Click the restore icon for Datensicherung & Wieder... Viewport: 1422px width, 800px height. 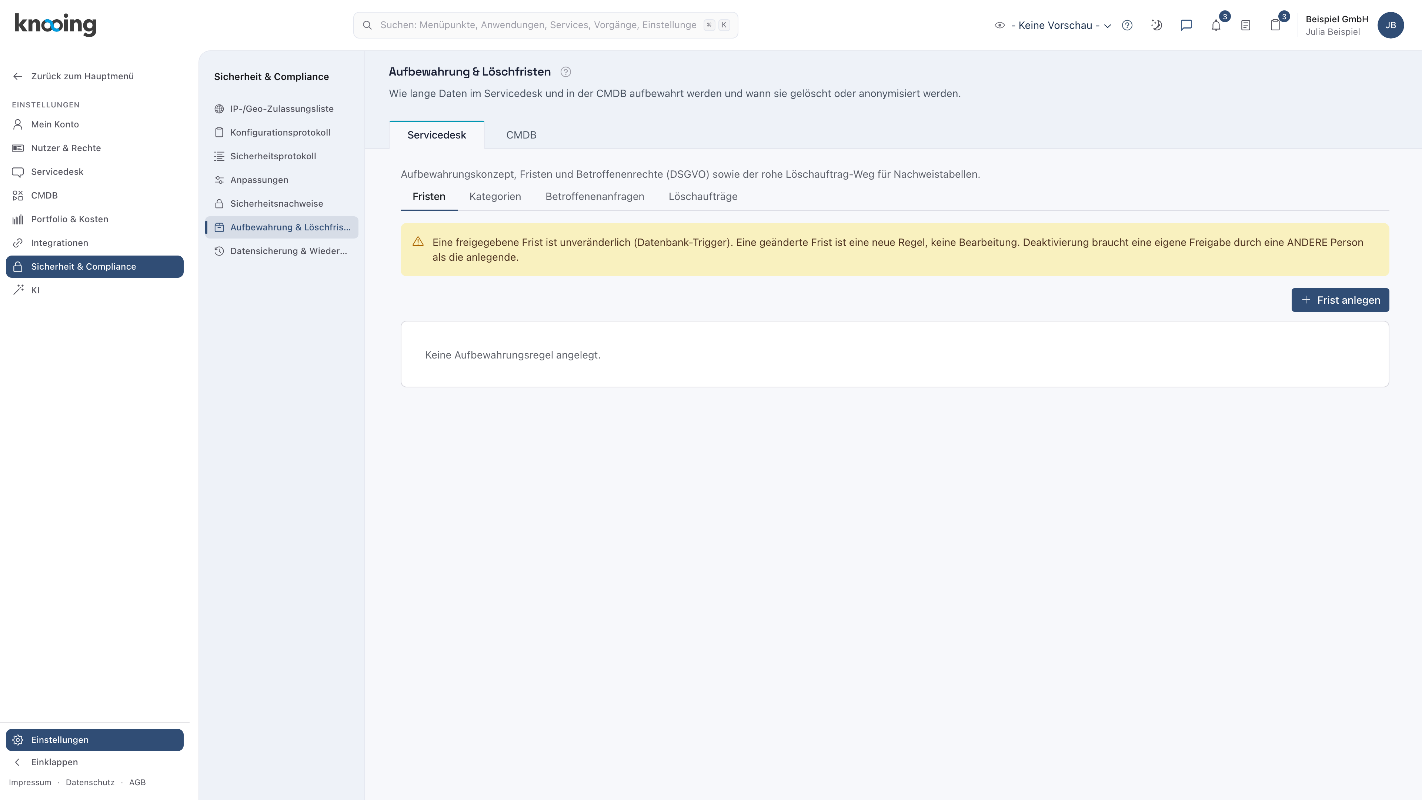[219, 251]
